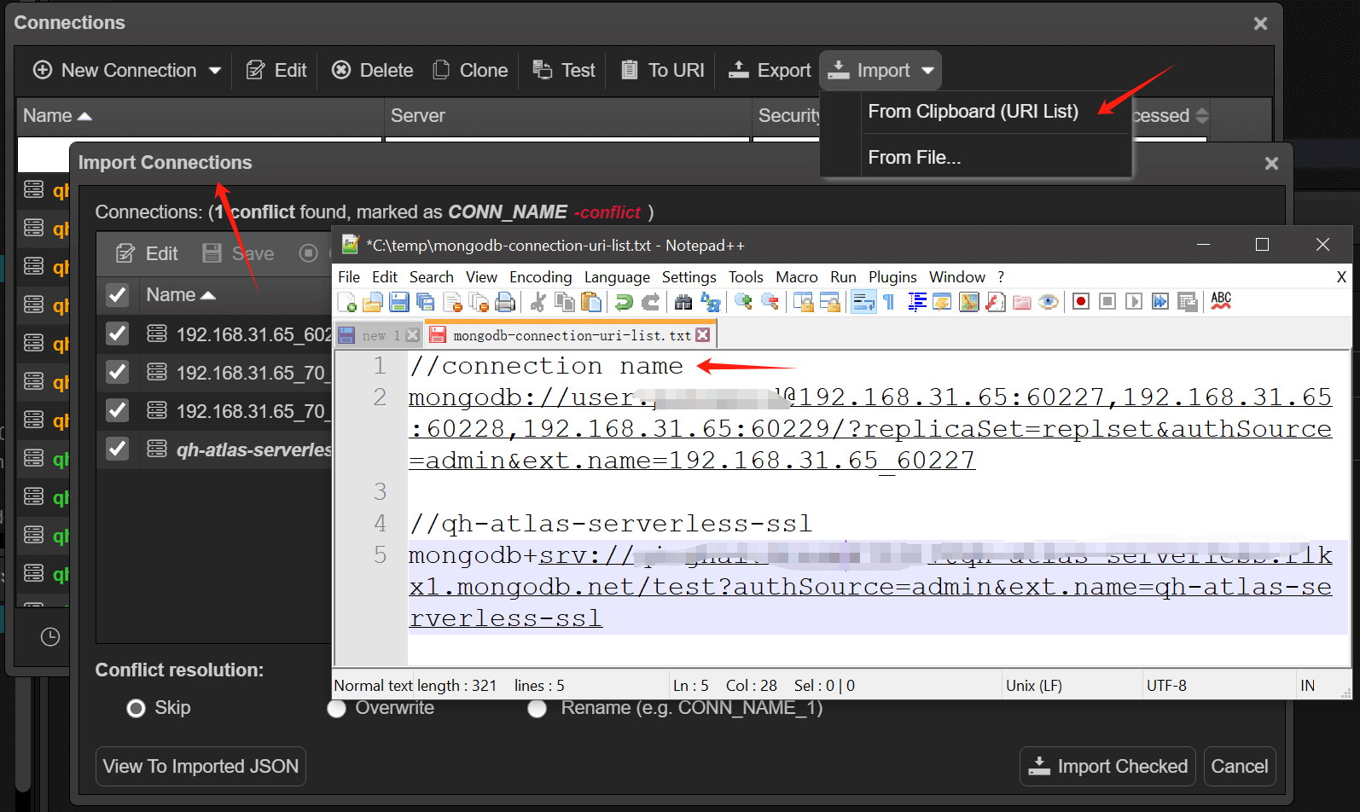
Task: Select the Rename conflict resolution option
Action: 537,708
